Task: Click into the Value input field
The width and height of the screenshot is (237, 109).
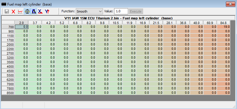Action: 121,11
